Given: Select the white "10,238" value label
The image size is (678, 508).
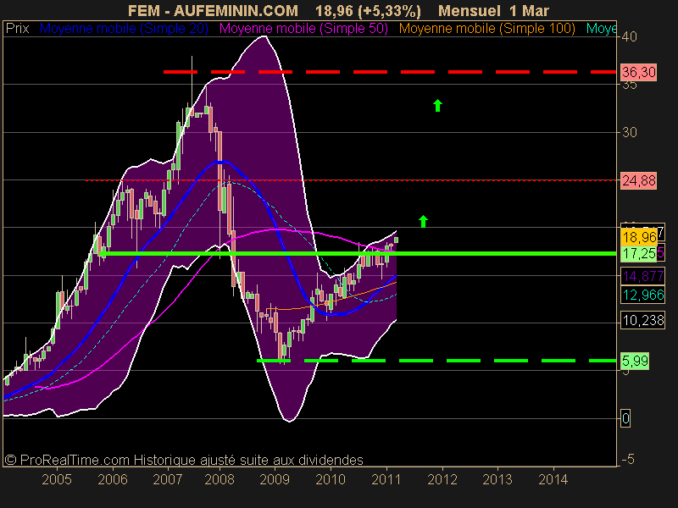Looking at the screenshot, I should coord(643,321).
